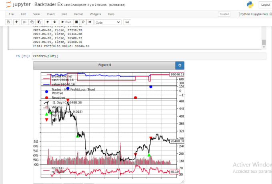Click the In [21] cell prompt
Screen dimensions: 272x184
[x=23, y=56]
